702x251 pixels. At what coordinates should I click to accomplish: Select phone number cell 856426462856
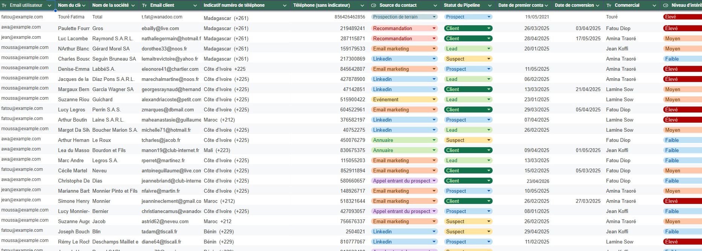pos(350,17)
